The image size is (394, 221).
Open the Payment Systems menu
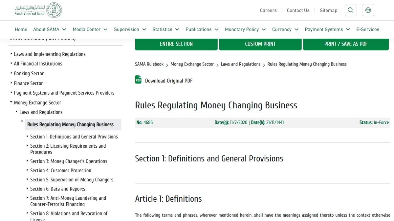point(327,29)
